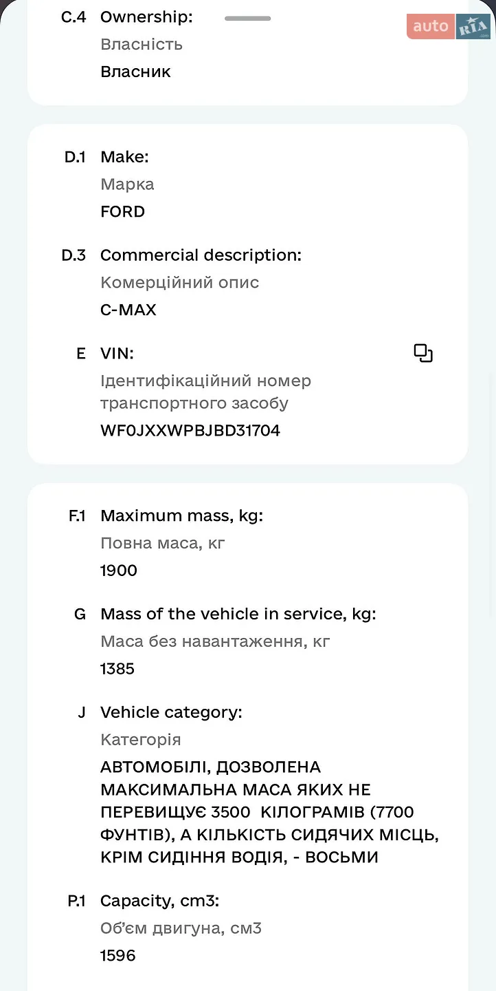Tap the Vehicle category label
Viewport: 496px width, 991px height.
point(171,712)
